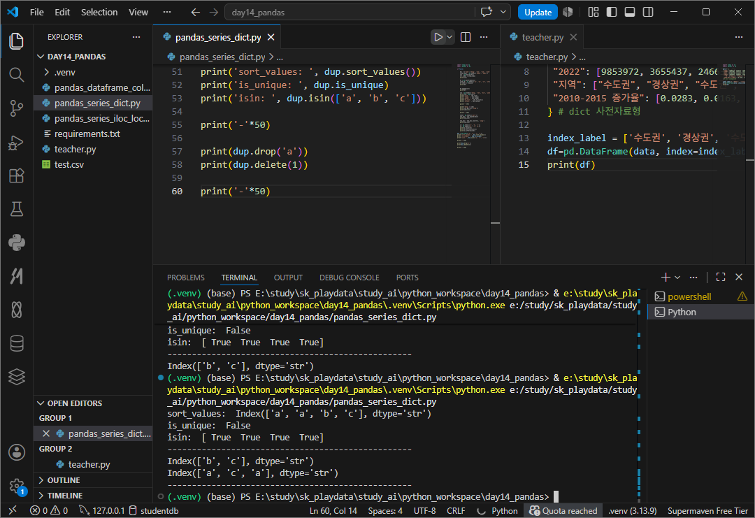Toggle the secondary side bar

tap(648, 12)
